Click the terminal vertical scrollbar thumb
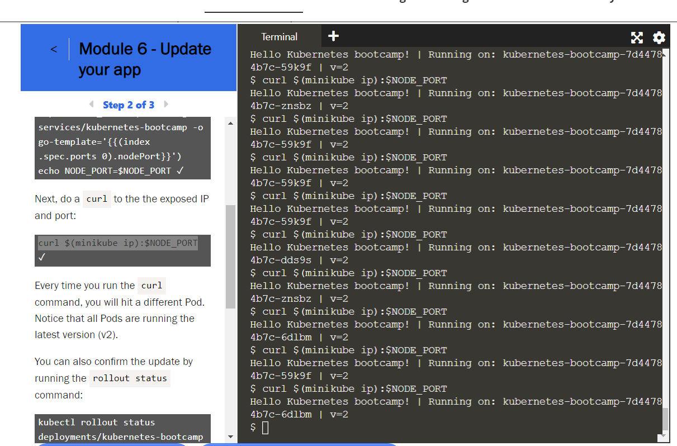Viewport: 677px width, 446px height. [665, 419]
